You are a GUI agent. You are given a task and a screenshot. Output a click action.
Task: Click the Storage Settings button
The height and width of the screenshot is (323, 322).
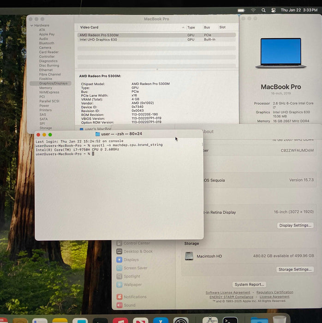pyautogui.click(x=295, y=269)
